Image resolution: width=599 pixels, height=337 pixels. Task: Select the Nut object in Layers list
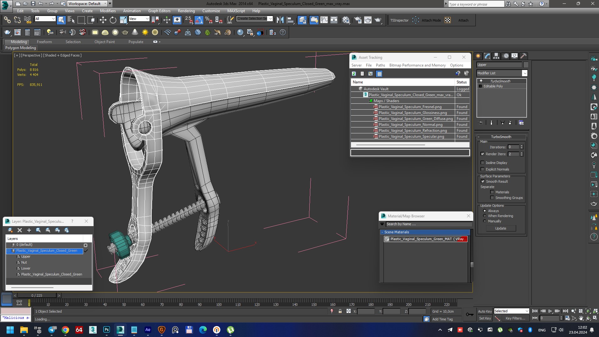click(x=24, y=262)
